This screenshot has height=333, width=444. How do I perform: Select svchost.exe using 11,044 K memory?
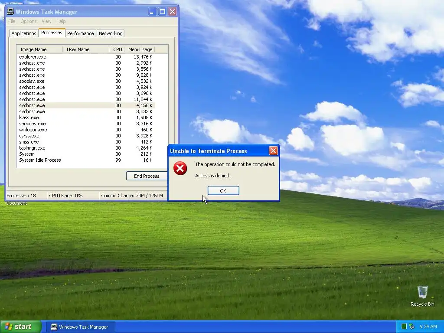point(86,99)
